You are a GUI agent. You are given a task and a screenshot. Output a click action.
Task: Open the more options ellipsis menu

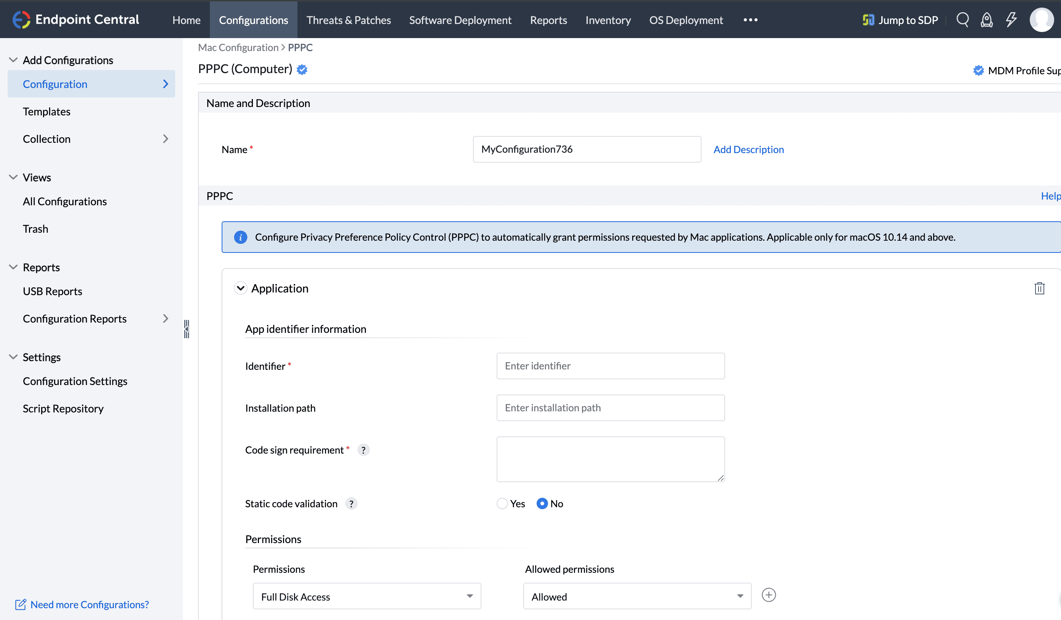pyautogui.click(x=750, y=20)
